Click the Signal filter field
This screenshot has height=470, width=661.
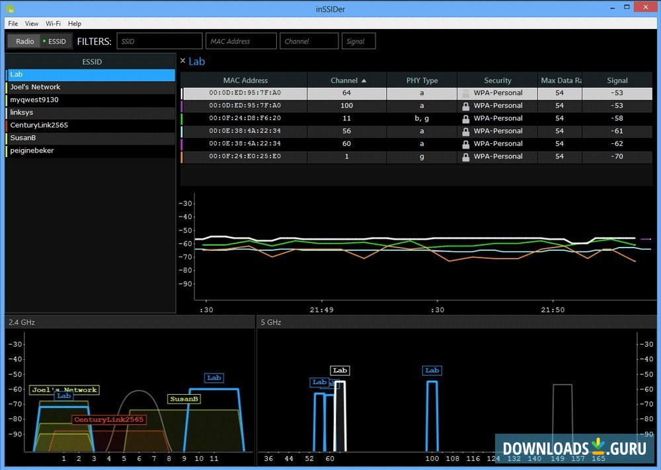click(x=358, y=40)
